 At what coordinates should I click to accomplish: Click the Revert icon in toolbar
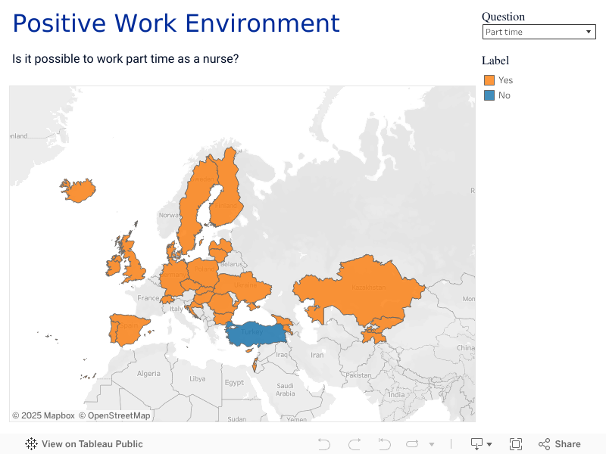click(384, 444)
